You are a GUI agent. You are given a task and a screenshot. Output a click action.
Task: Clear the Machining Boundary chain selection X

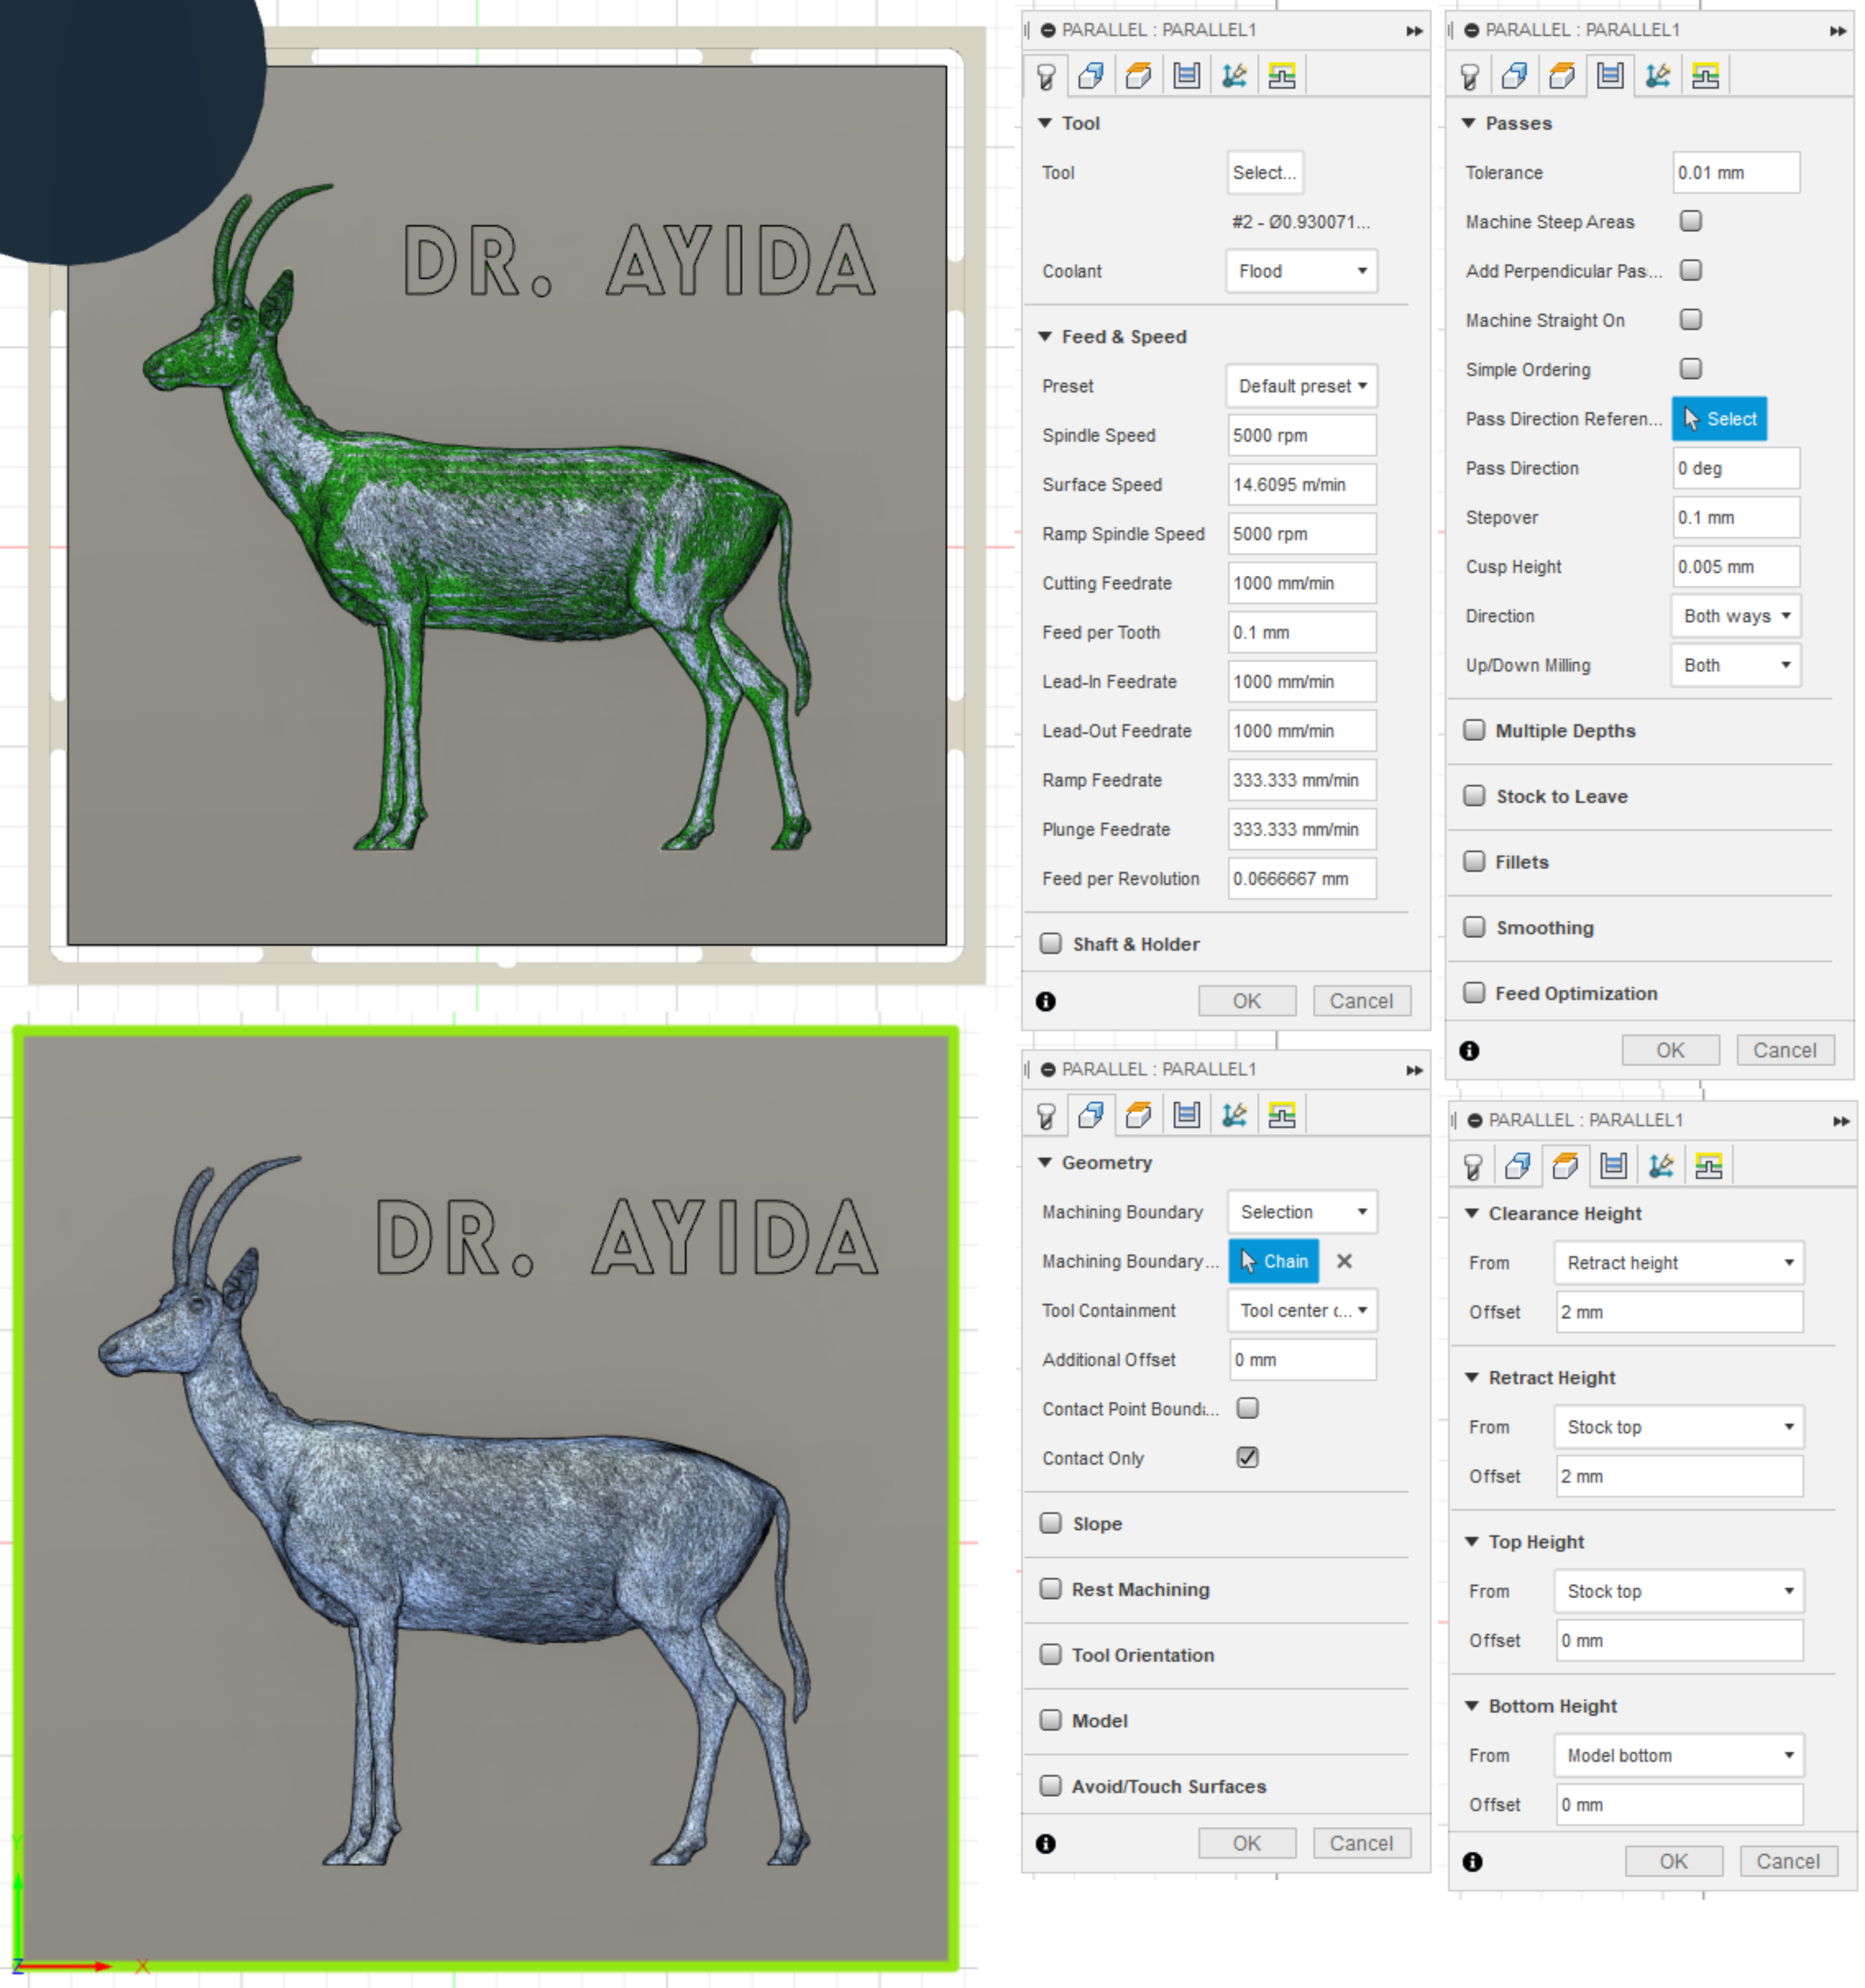[1344, 1261]
